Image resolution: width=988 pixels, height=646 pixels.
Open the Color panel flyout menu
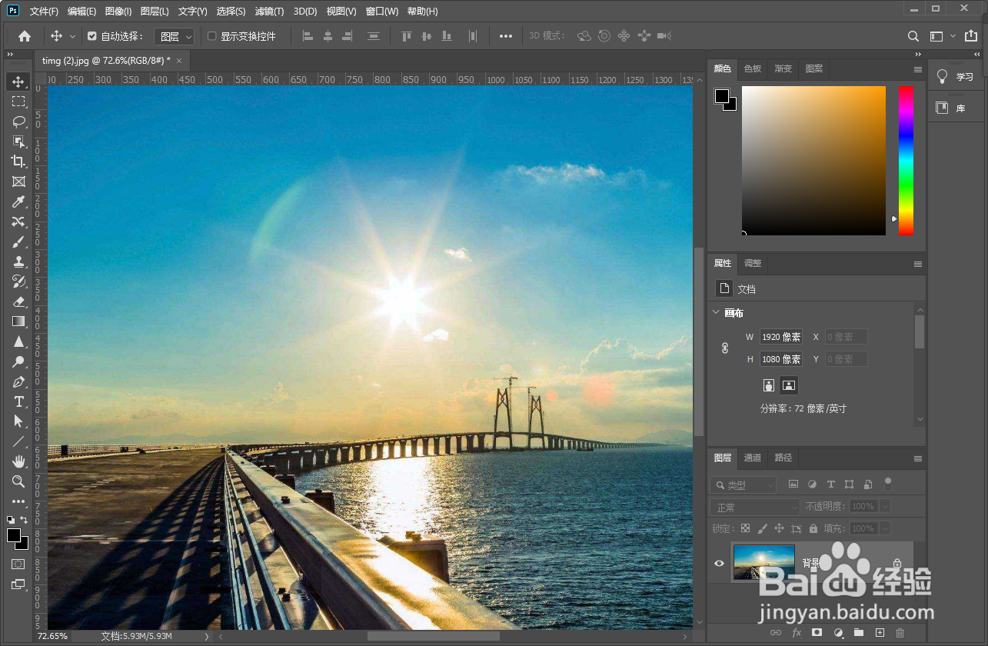coord(917,69)
